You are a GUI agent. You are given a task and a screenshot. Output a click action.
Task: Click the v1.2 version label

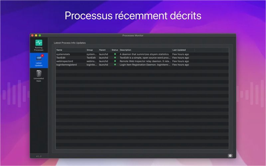(39, 156)
